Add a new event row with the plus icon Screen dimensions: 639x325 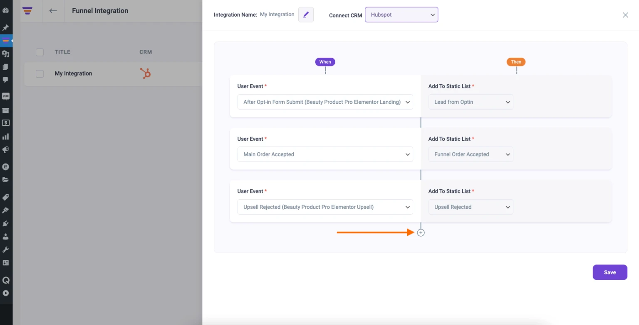[421, 233]
